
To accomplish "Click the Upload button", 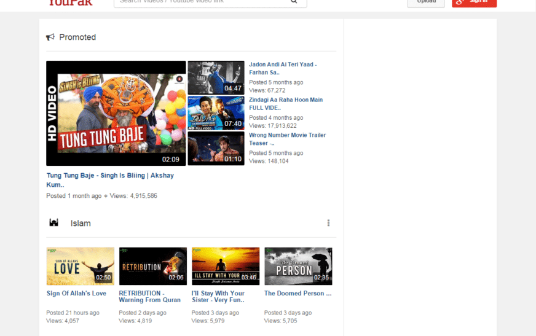I will point(426,2).
